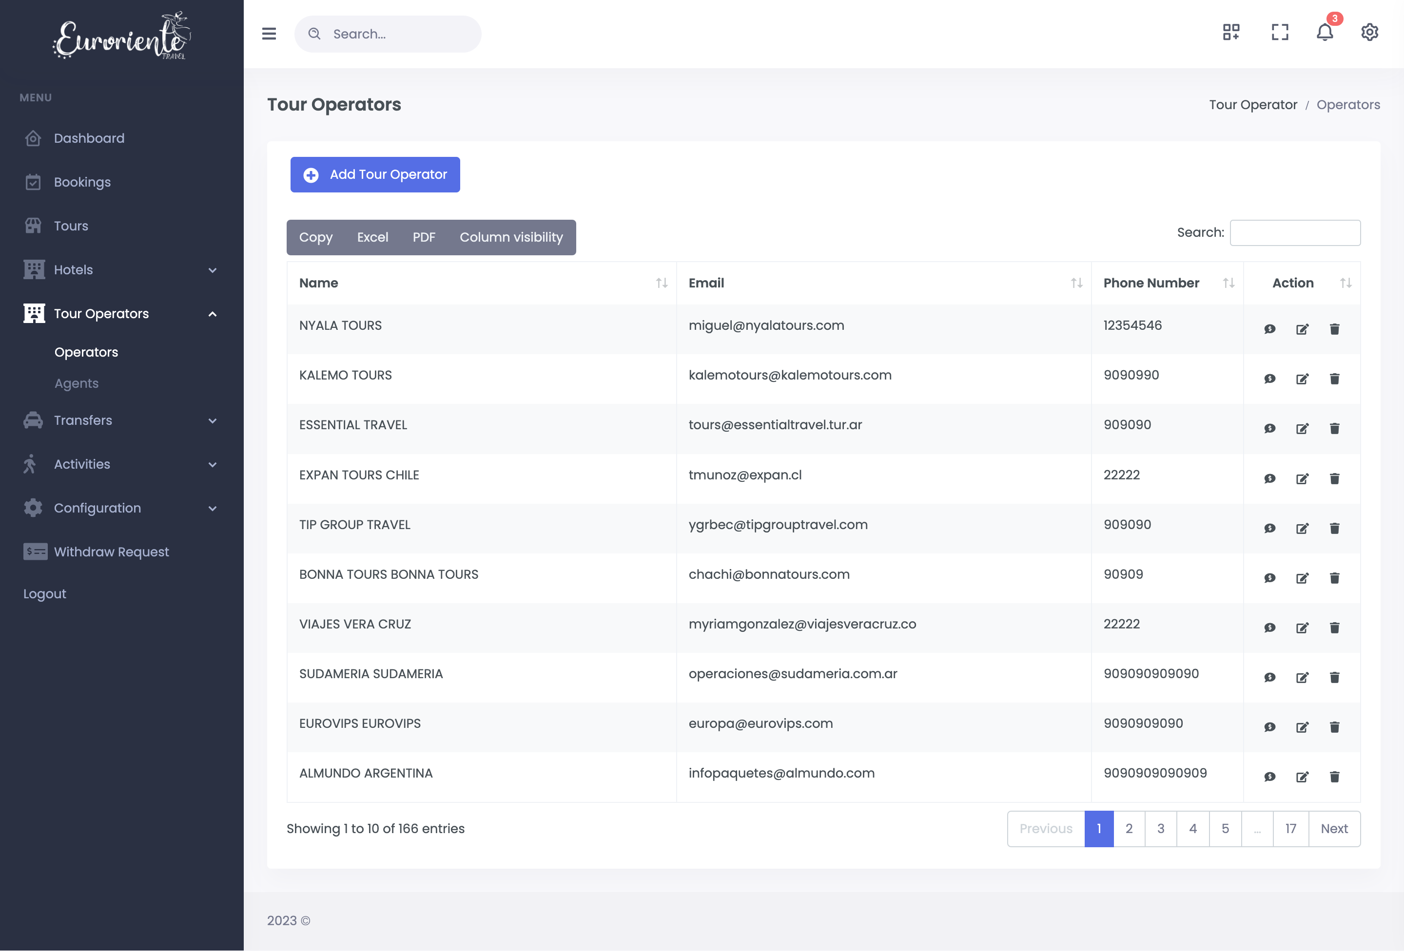
Task: Expand the Hotels sidebar menu
Action: point(121,270)
